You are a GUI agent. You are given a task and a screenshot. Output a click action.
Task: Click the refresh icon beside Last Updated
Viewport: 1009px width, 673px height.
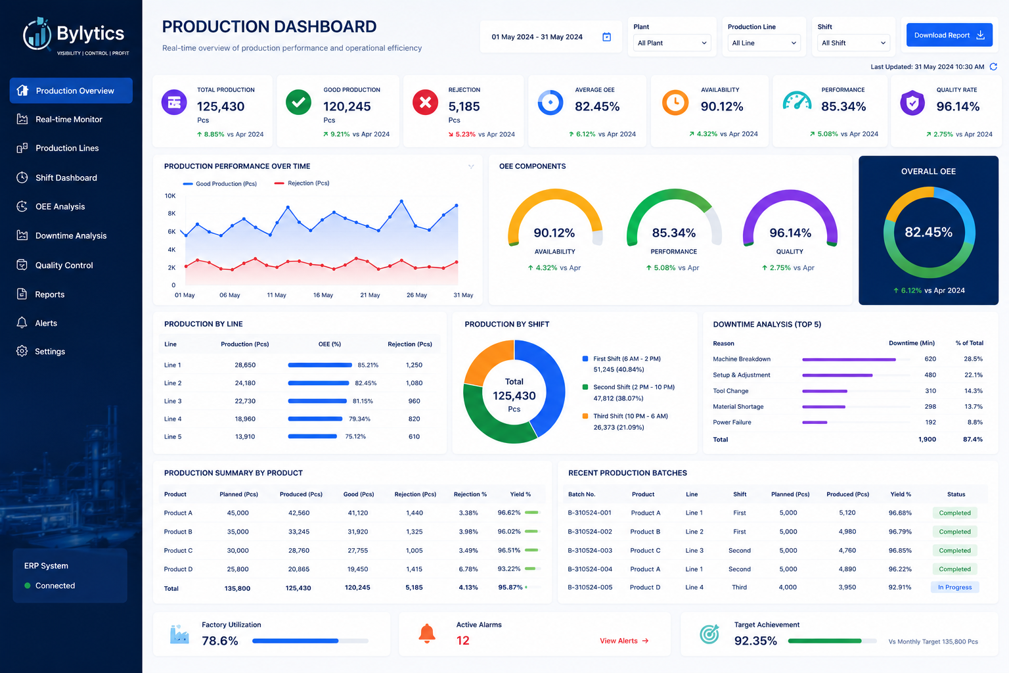993,66
